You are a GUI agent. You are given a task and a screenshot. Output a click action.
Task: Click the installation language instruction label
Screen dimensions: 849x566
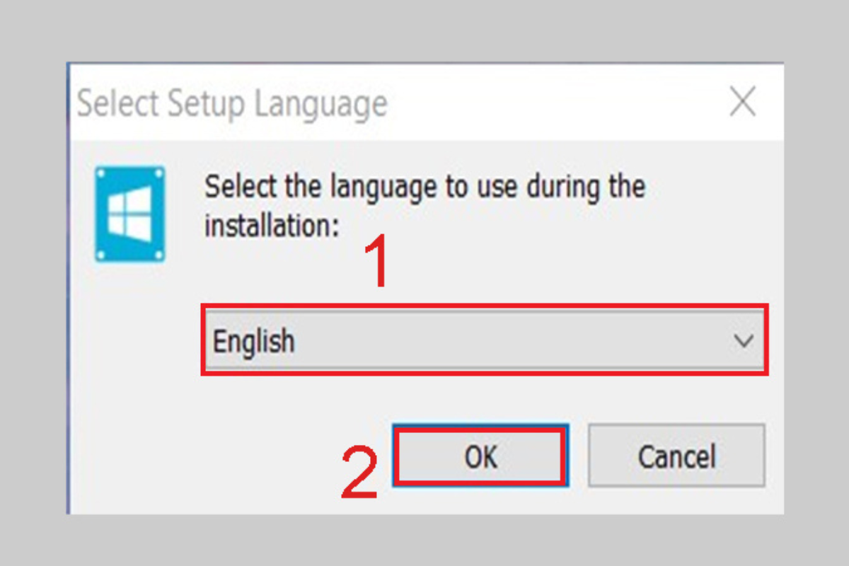(x=424, y=207)
